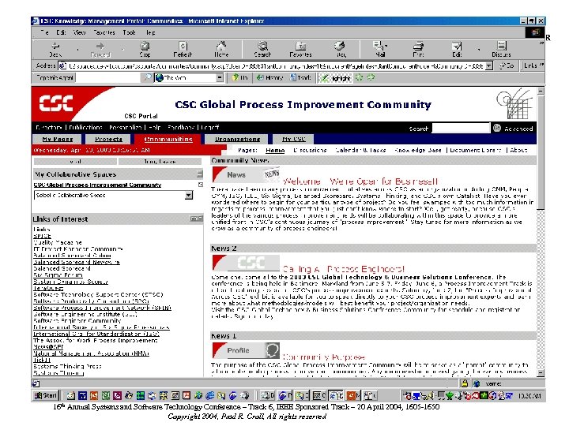Image resolution: width=569 pixels, height=426 pixels.
Task: Open the View menu
Action: pyautogui.click(x=80, y=32)
